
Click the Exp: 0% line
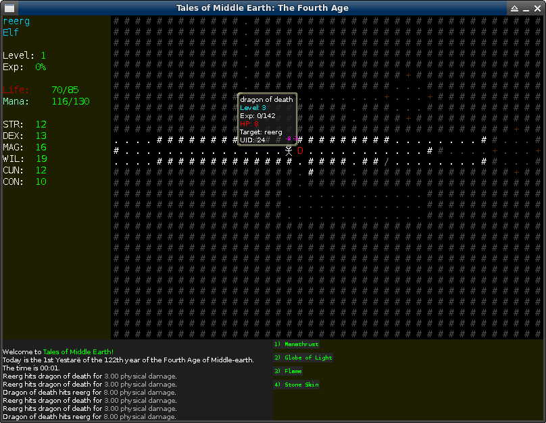tap(24, 67)
